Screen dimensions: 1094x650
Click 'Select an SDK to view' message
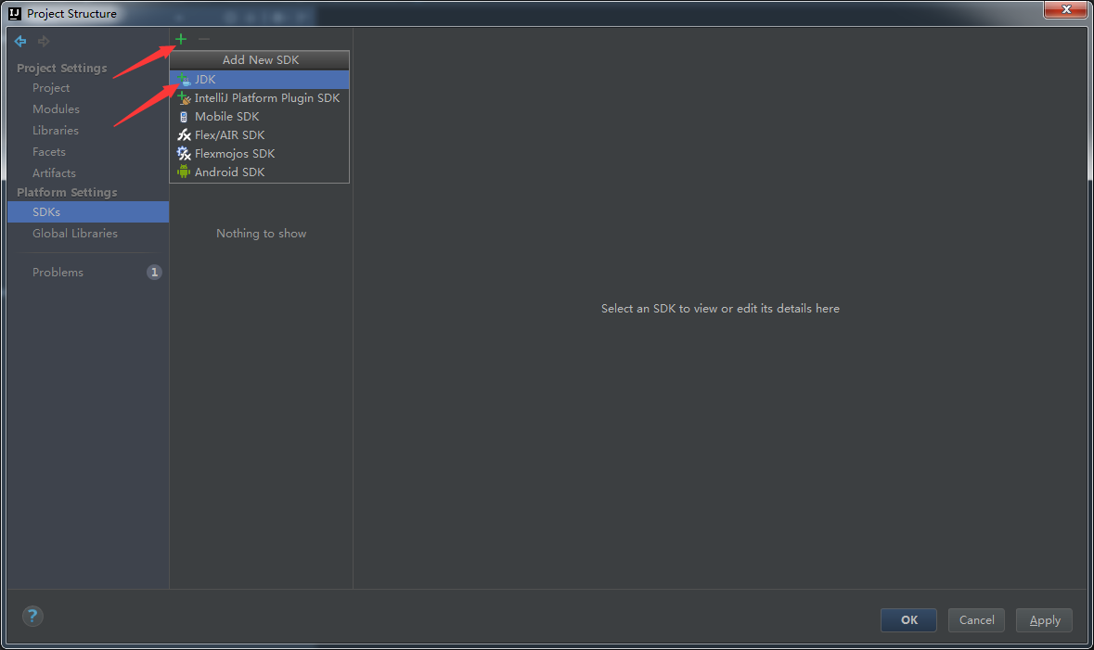coord(720,308)
